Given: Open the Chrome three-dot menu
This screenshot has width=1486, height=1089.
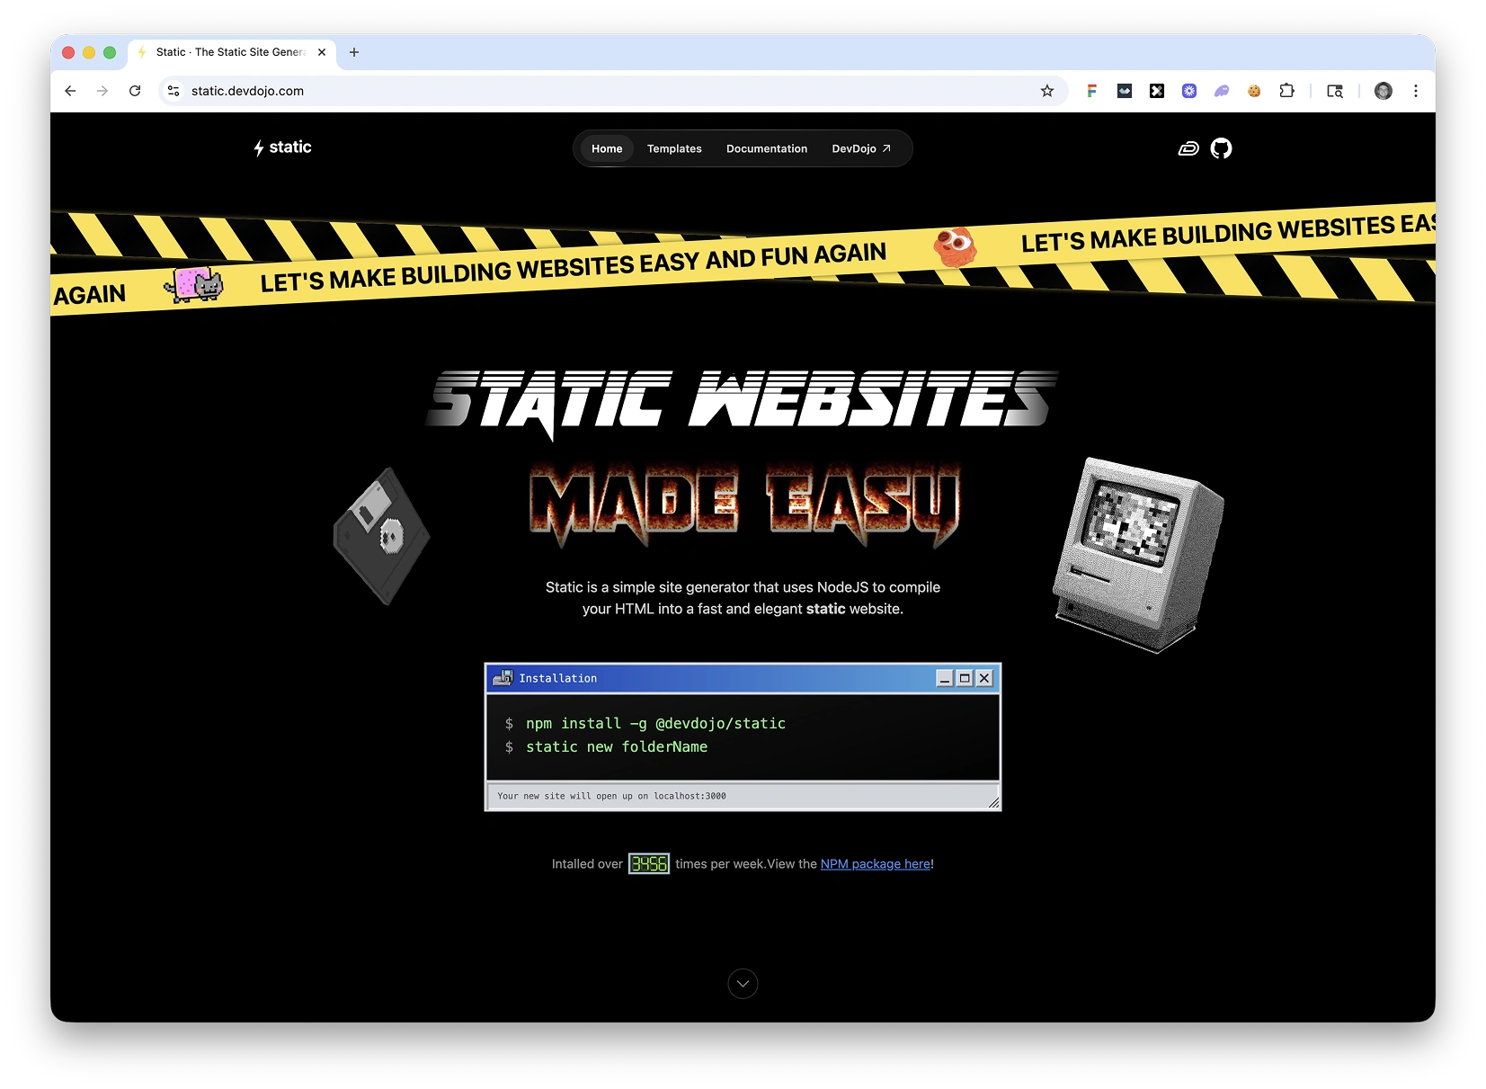Looking at the screenshot, I should tap(1416, 91).
